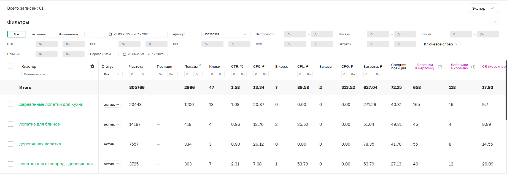Click the sort icon next to Показы
The height and width of the screenshot is (174, 507).
[200, 66]
